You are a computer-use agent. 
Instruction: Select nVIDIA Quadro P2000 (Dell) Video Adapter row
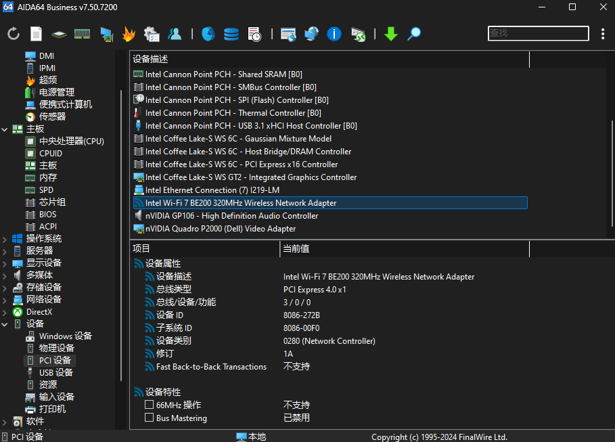pyautogui.click(x=330, y=229)
